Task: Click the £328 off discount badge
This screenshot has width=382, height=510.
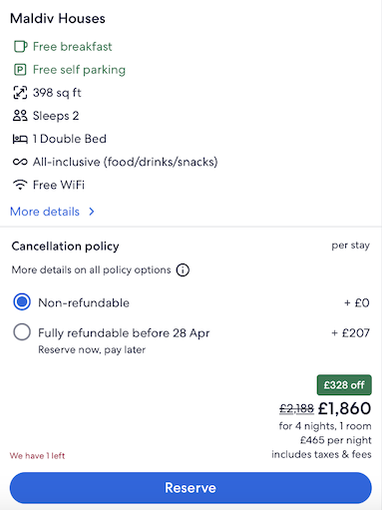Action: point(344,385)
